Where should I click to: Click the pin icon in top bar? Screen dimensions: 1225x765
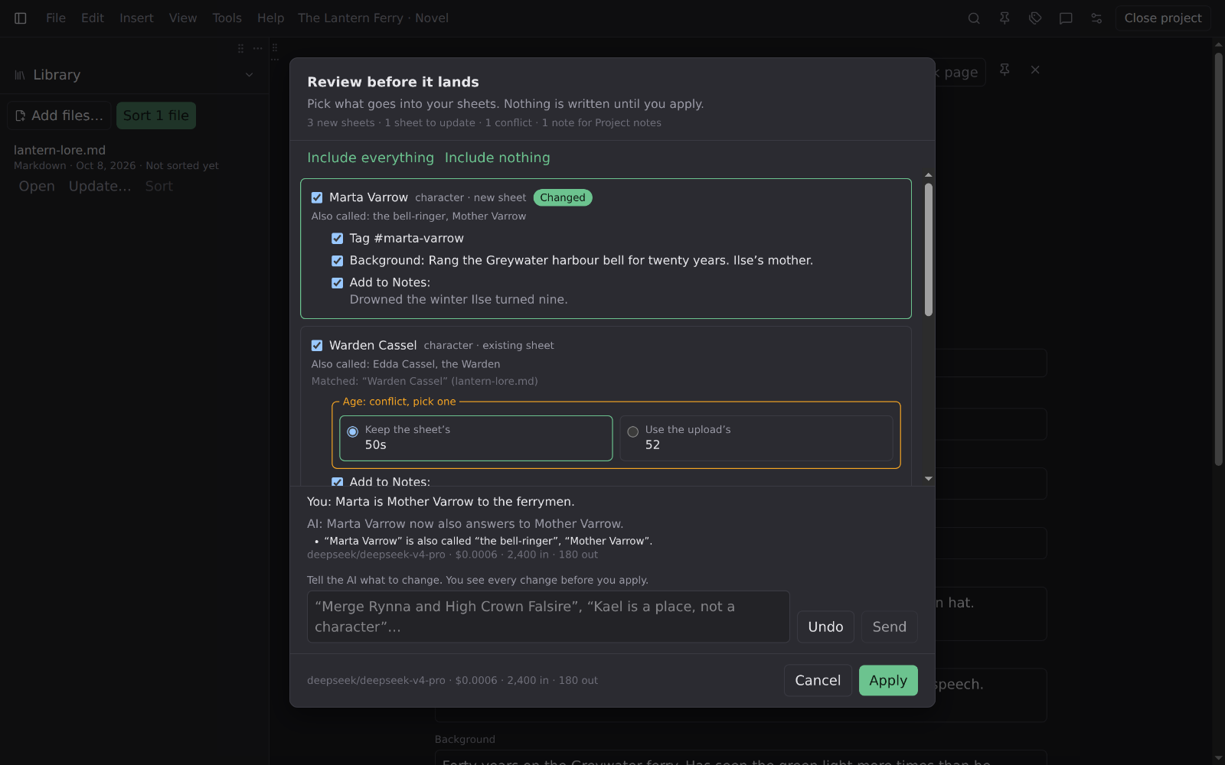point(1004,18)
